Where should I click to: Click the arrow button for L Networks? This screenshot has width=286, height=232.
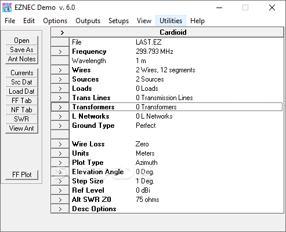(x=60, y=116)
